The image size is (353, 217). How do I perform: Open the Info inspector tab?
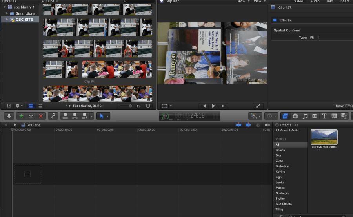pos(330,2)
